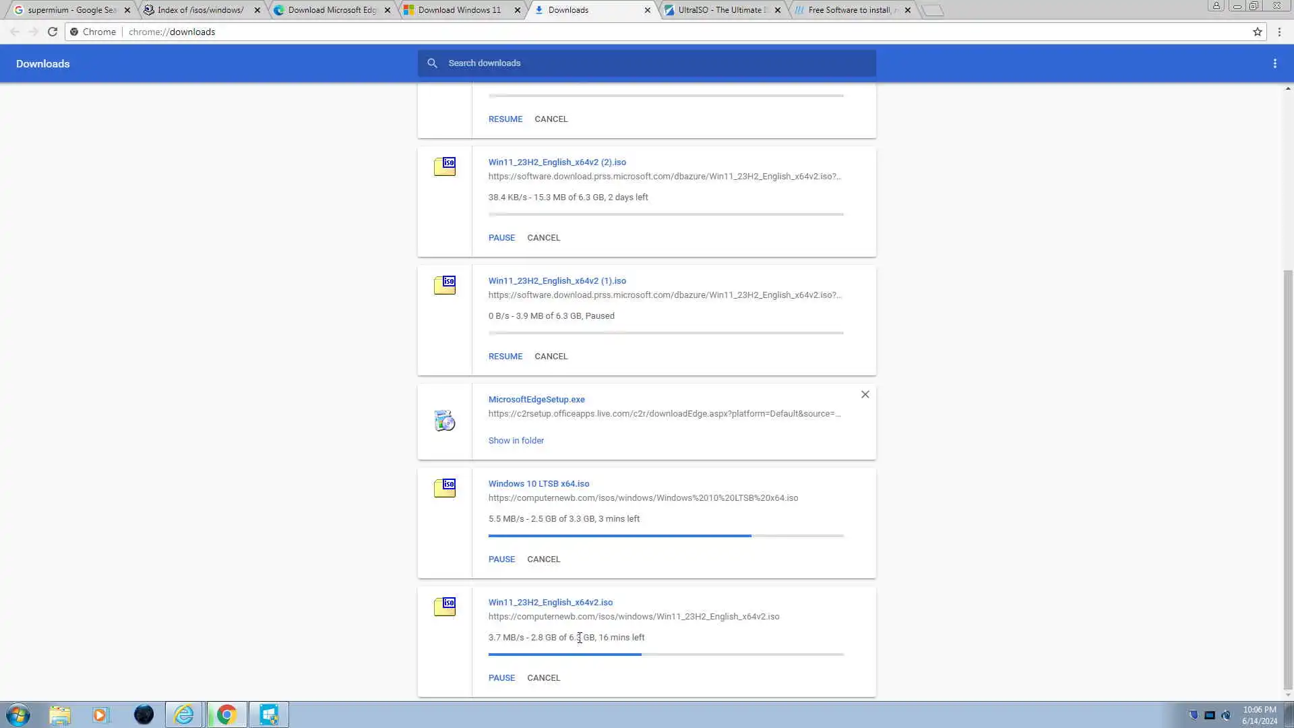Open Downloads page more actions menu

(1274, 63)
